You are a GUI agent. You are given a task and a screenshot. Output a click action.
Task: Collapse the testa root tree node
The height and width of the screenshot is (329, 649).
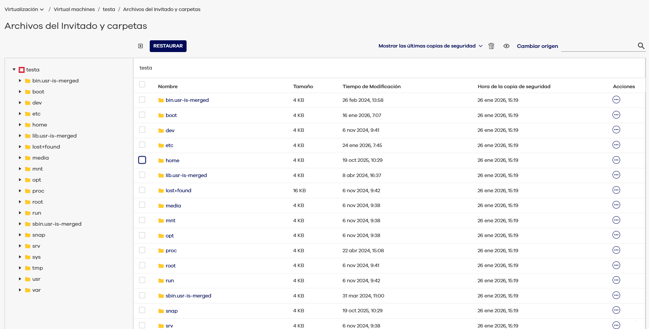pyautogui.click(x=14, y=70)
